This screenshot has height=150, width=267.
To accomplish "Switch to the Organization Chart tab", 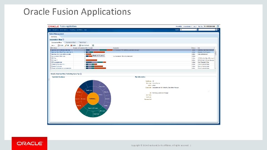I will (71, 42).
